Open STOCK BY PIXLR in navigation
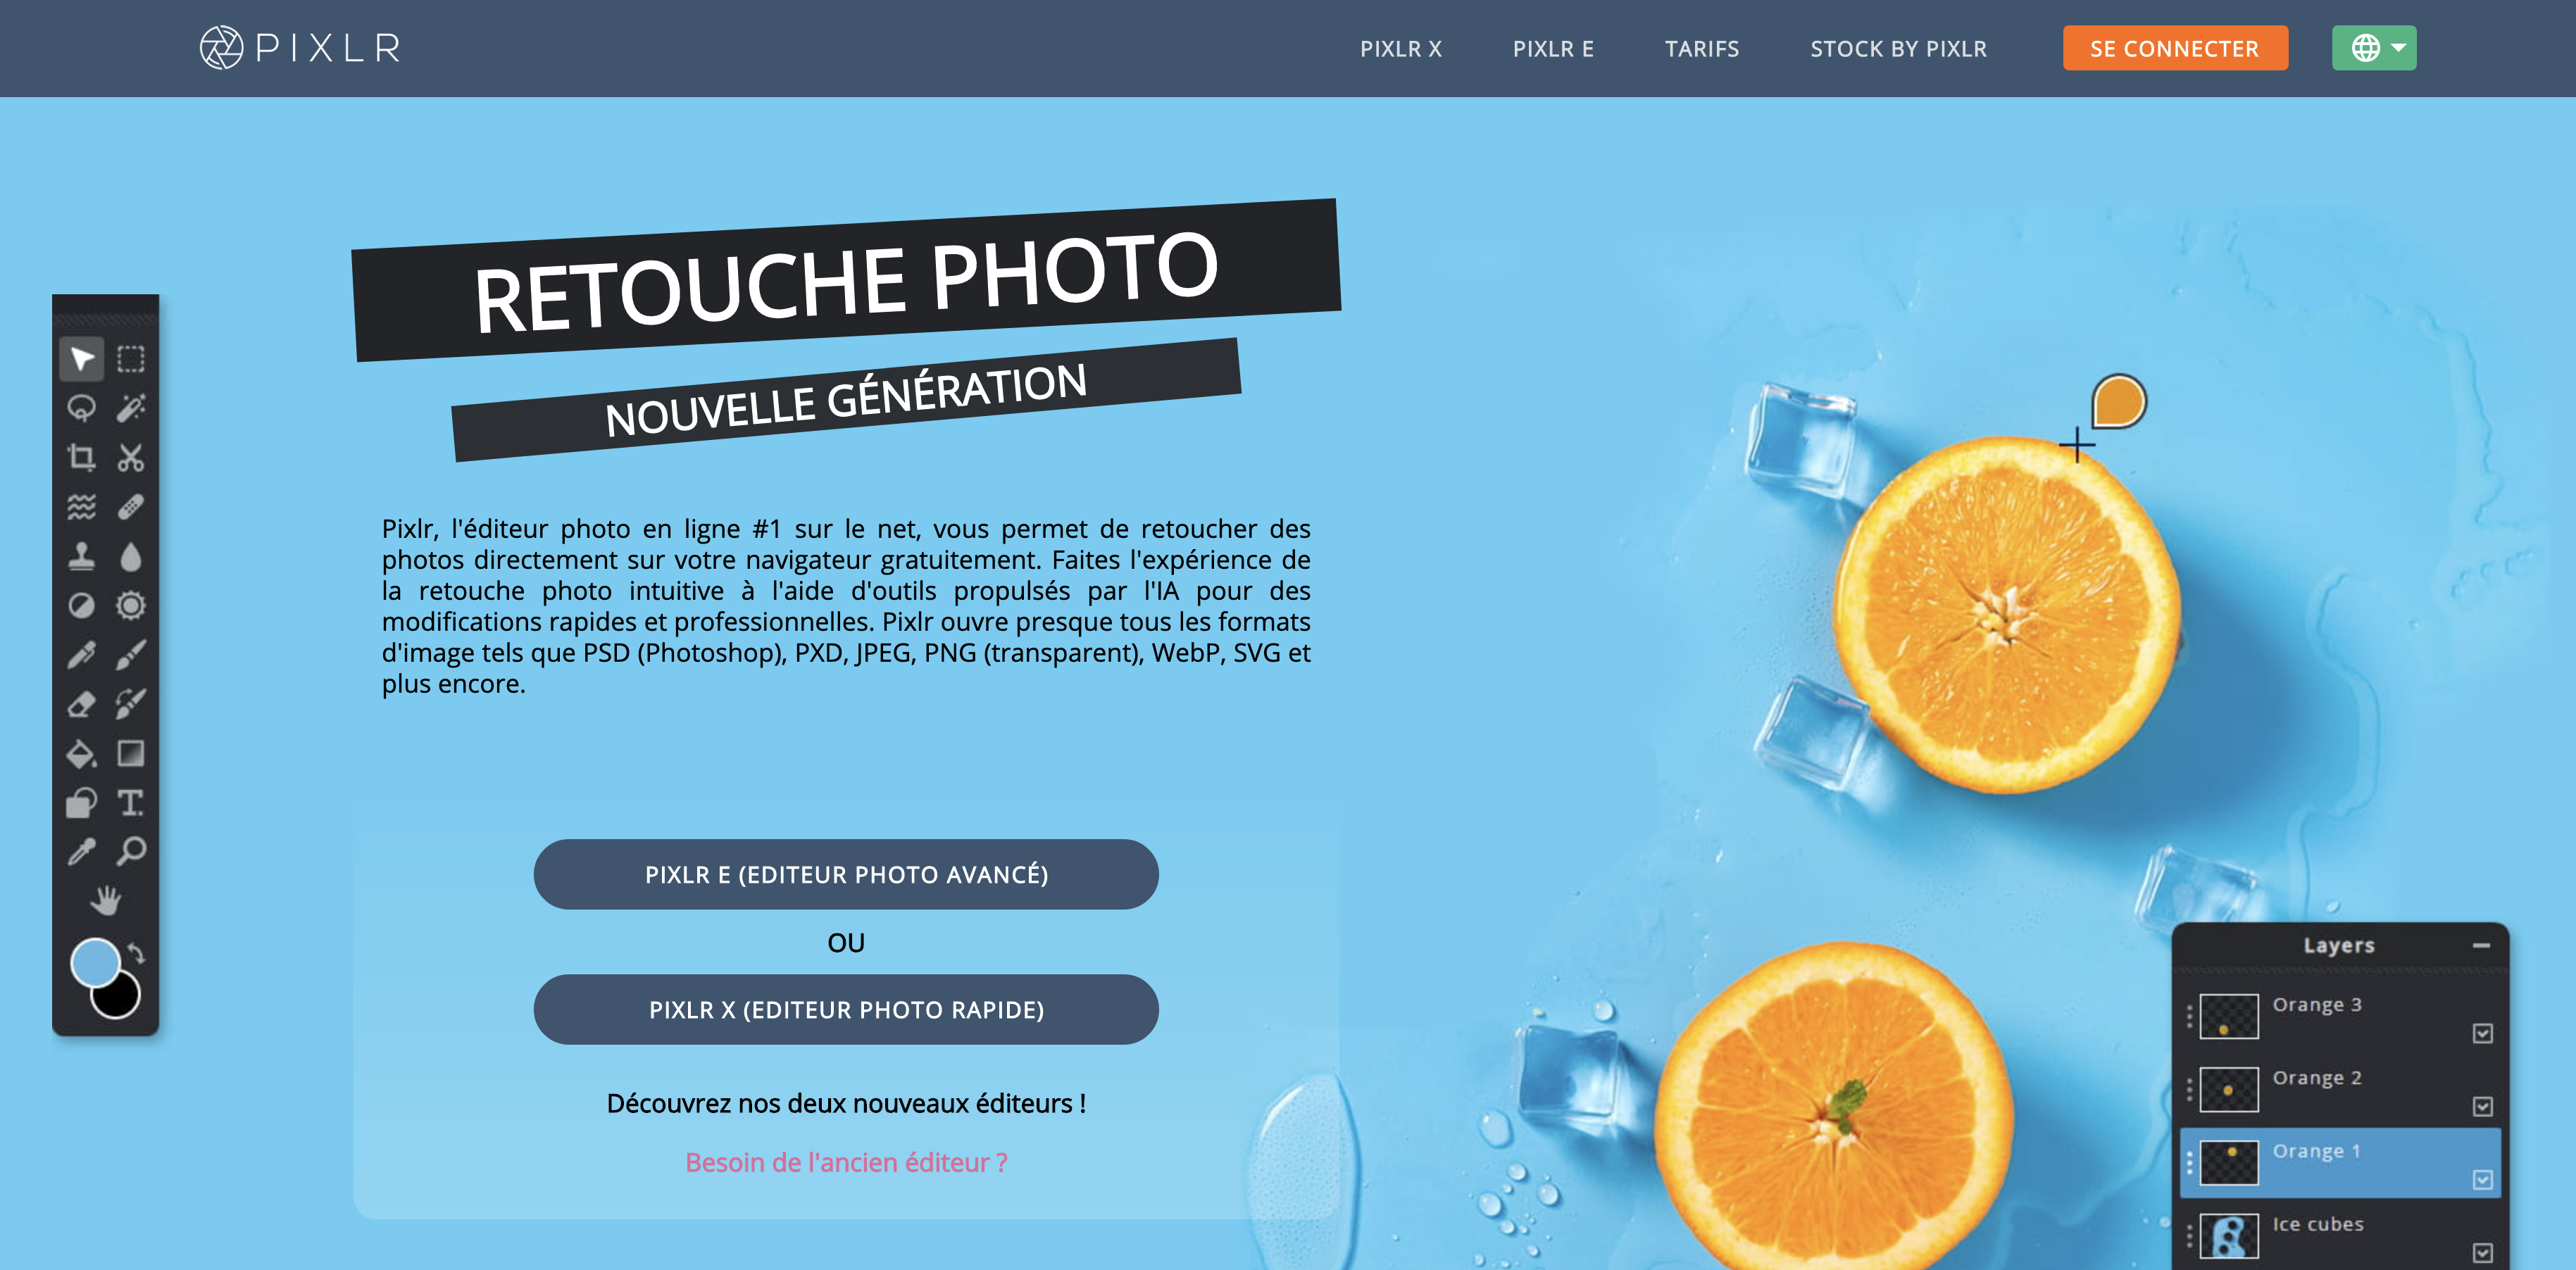 pos(1898,49)
